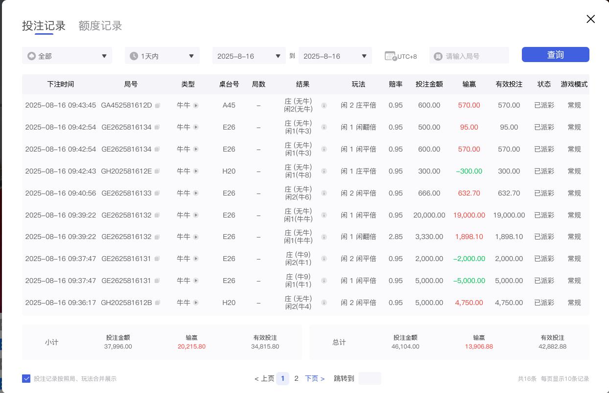Open the start date 2025-8-16 picker

pyautogui.click(x=249, y=56)
